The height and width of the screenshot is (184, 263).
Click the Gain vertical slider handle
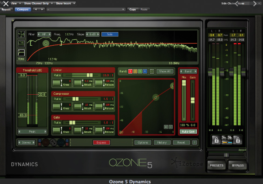click(x=193, y=100)
